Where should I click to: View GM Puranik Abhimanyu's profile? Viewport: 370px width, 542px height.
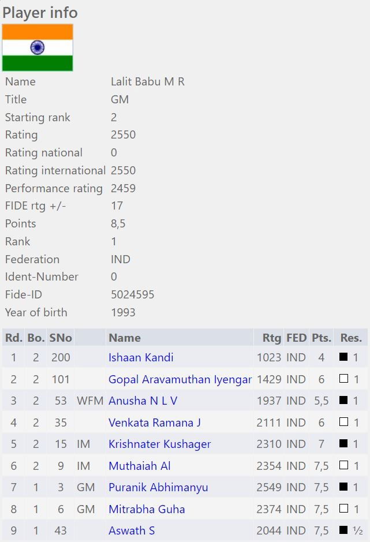click(x=158, y=488)
